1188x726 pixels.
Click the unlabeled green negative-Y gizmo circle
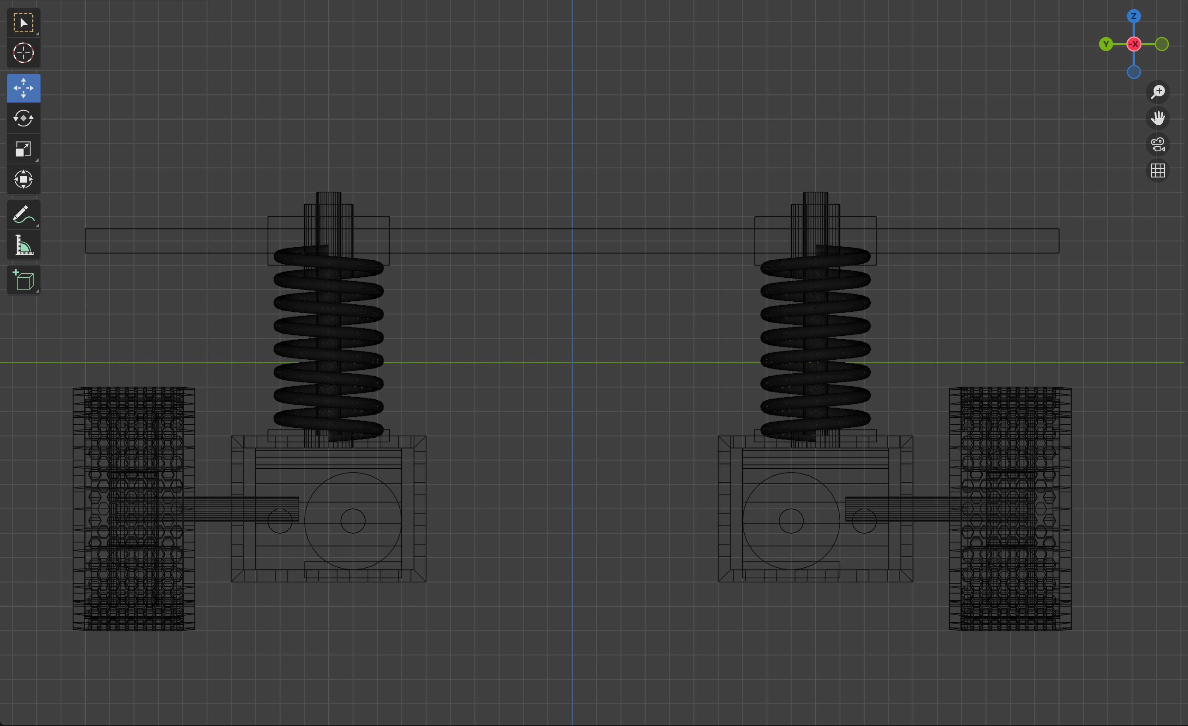click(1161, 44)
